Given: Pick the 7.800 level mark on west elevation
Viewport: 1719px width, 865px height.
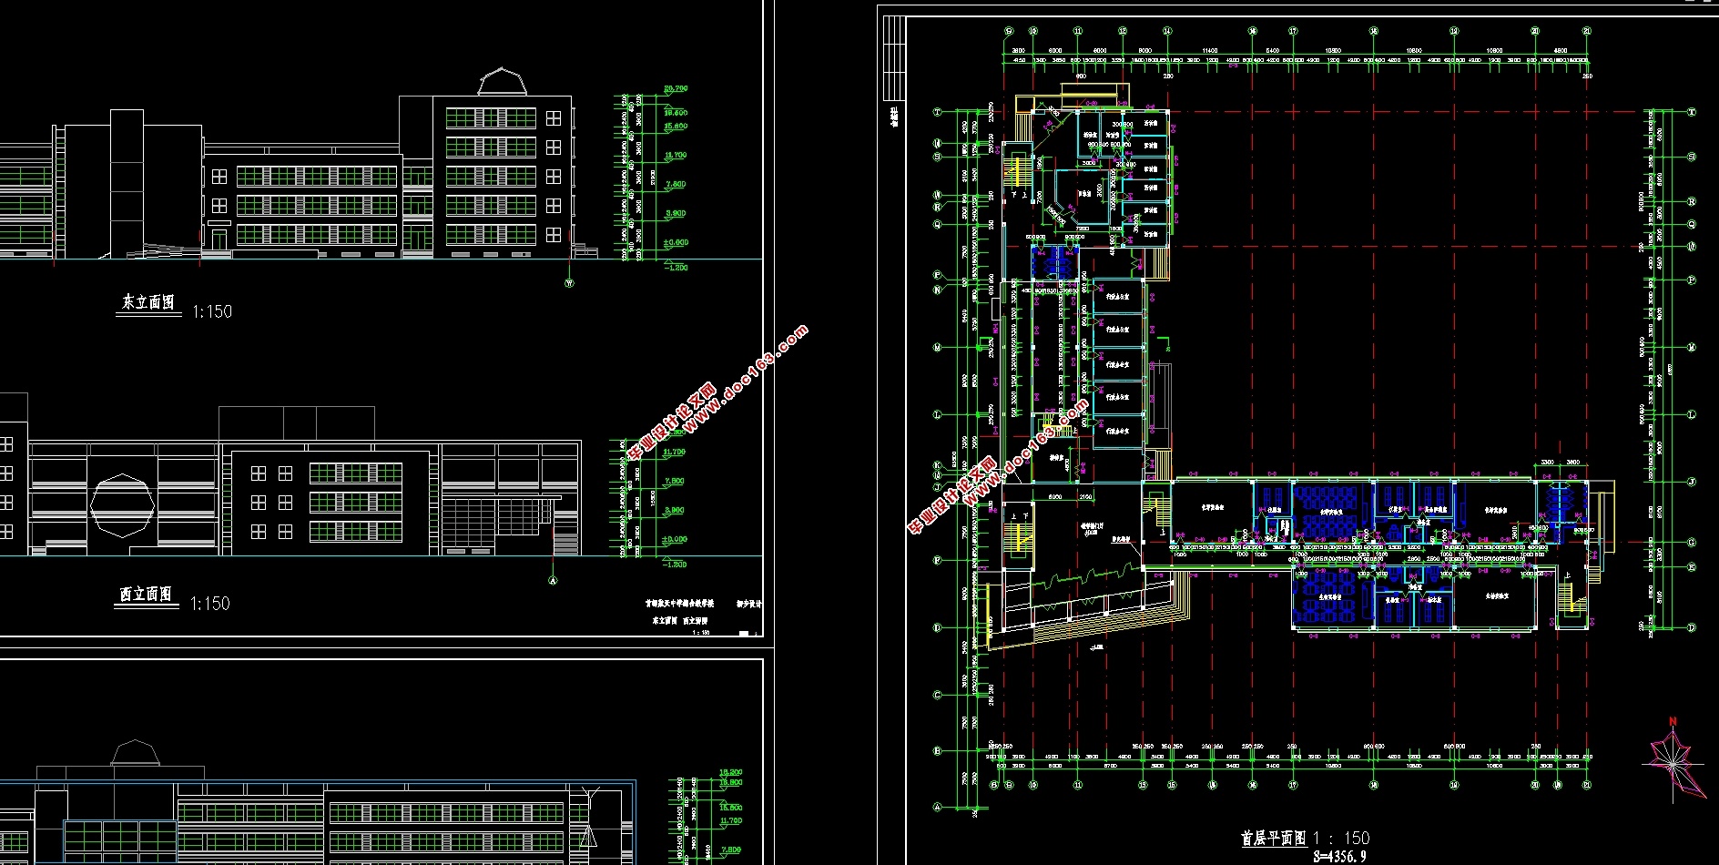Looking at the screenshot, I should 674,482.
